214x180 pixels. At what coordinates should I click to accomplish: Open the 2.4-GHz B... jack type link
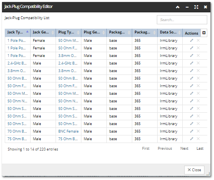click(x=17, y=63)
